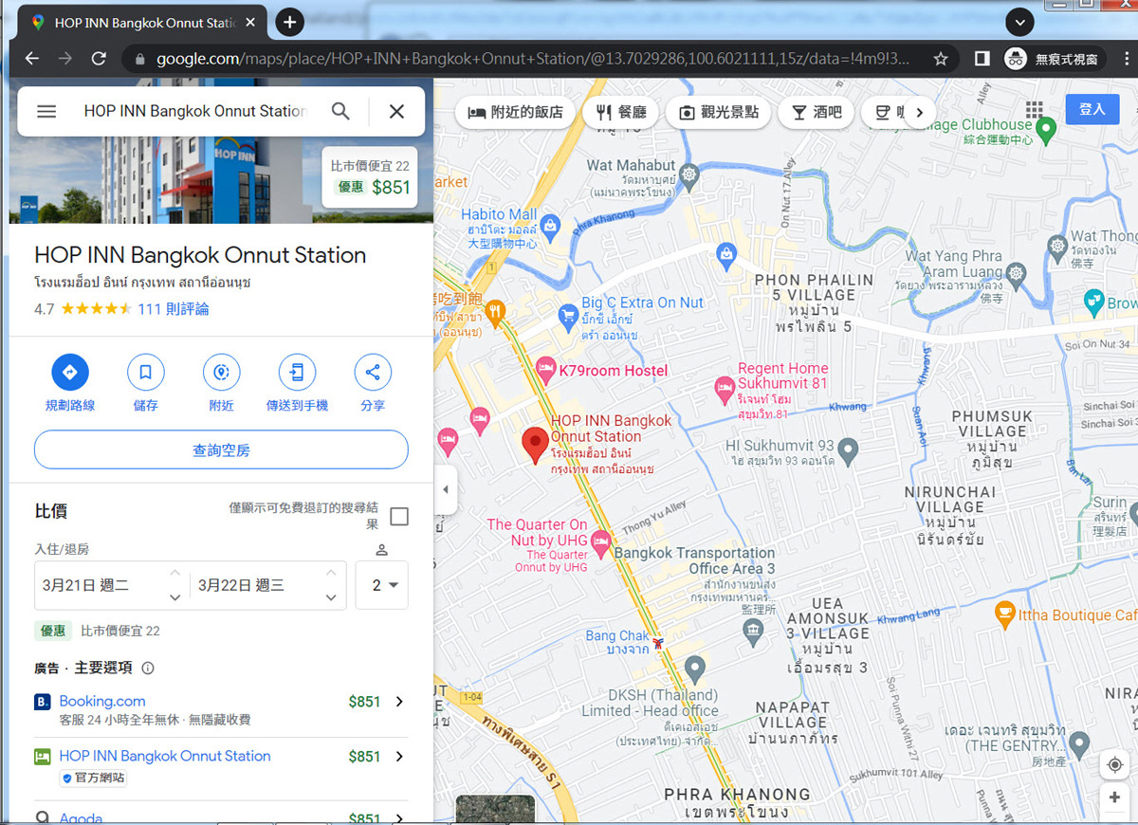The width and height of the screenshot is (1138, 825).
Task: Save the place with the bookmark icon
Action: (x=145, y=373)
